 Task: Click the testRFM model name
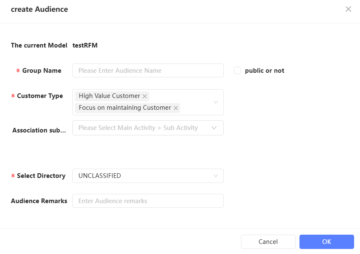tap(85, 45)
